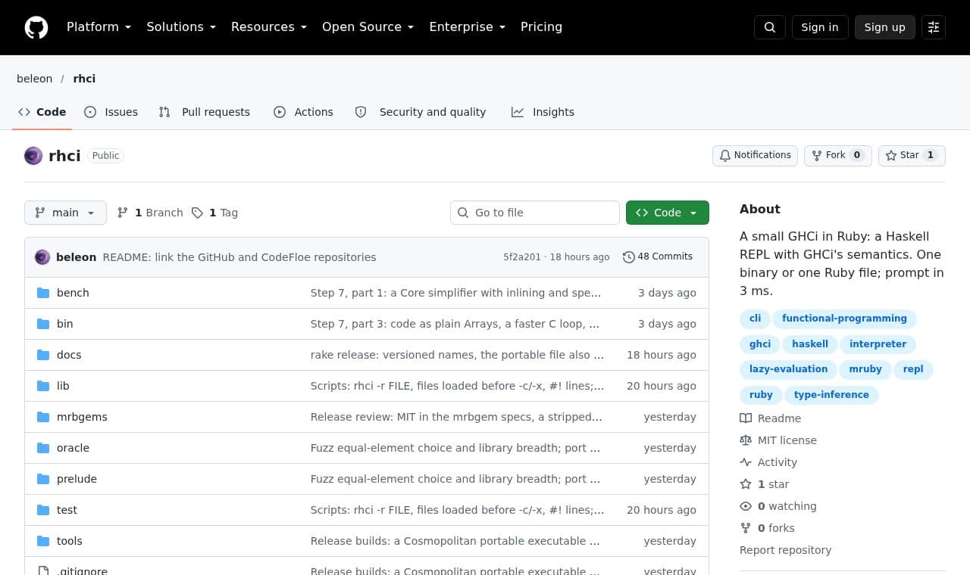Viewport: 970px width, 575px height.
Task: Click the lib folder icon
Action: pos(43,386)
